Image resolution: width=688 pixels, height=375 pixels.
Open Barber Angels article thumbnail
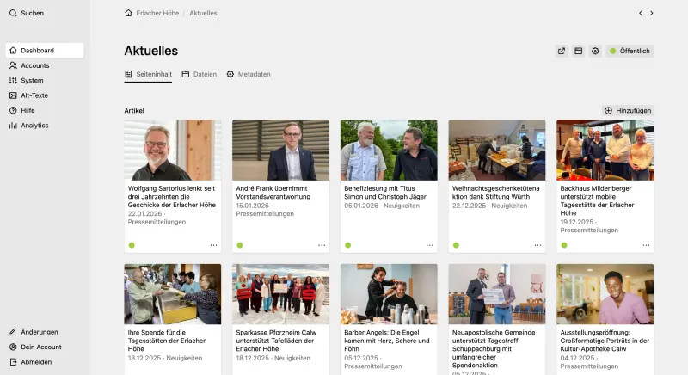point(389,294)
